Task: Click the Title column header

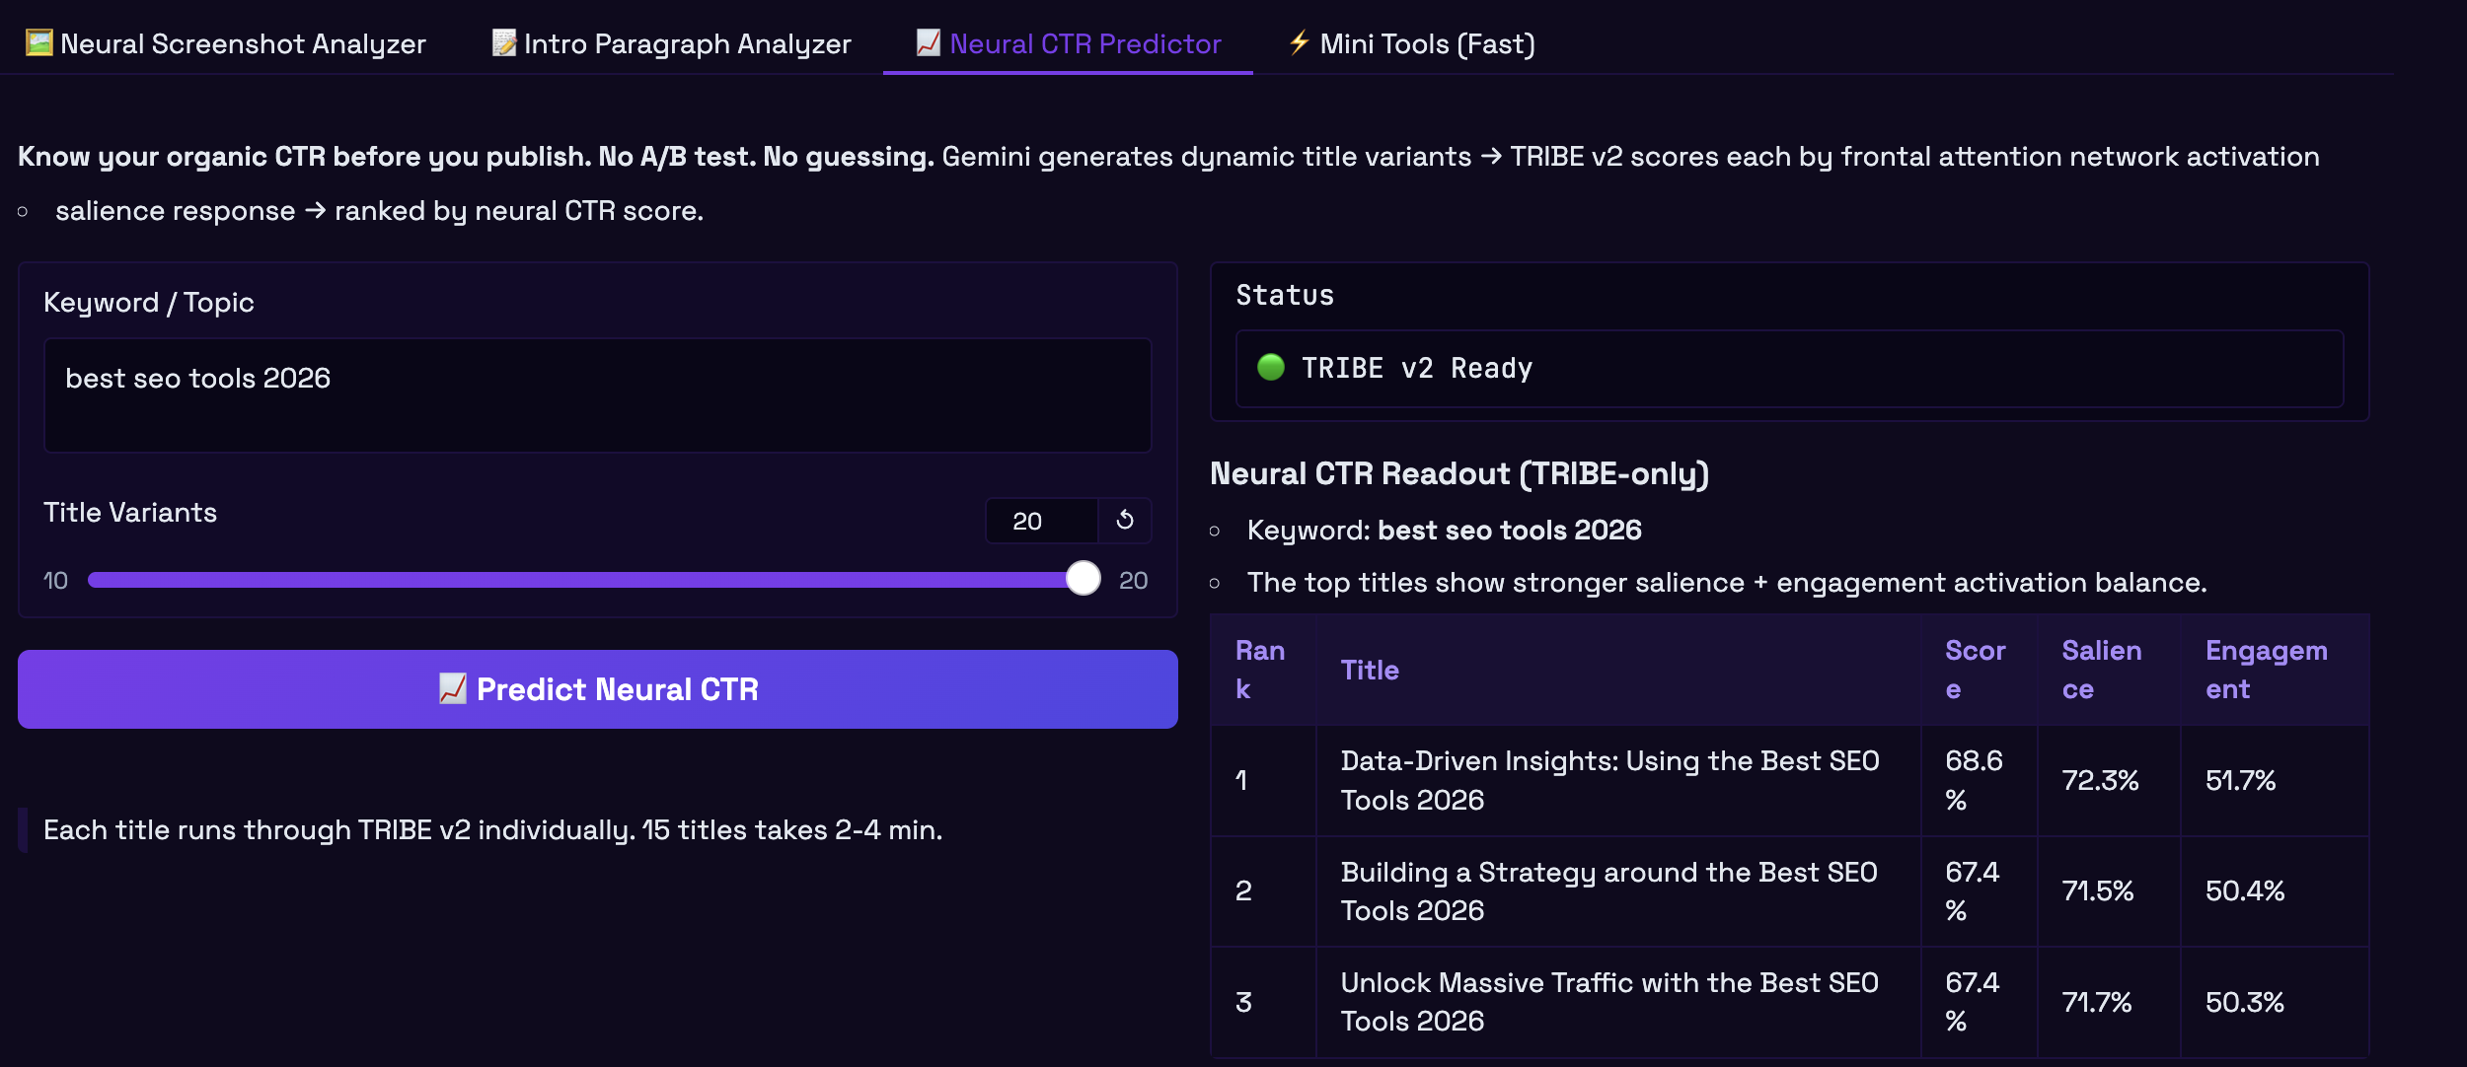Action: 1370,671
